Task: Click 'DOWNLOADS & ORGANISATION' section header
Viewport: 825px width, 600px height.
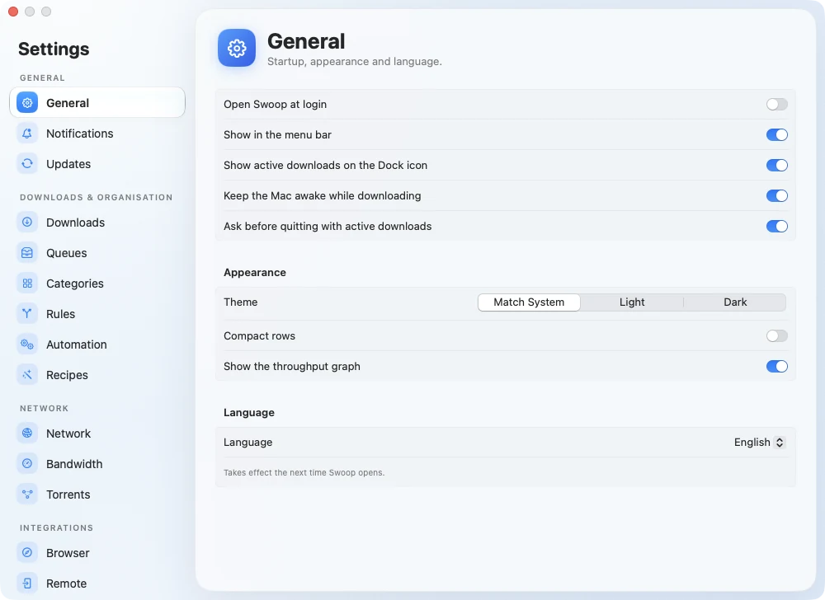Action: (97, 197)
